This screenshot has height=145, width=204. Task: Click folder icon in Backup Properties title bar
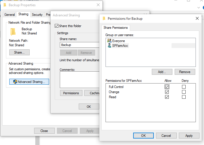pyautogui.click(x=5, y=5)
